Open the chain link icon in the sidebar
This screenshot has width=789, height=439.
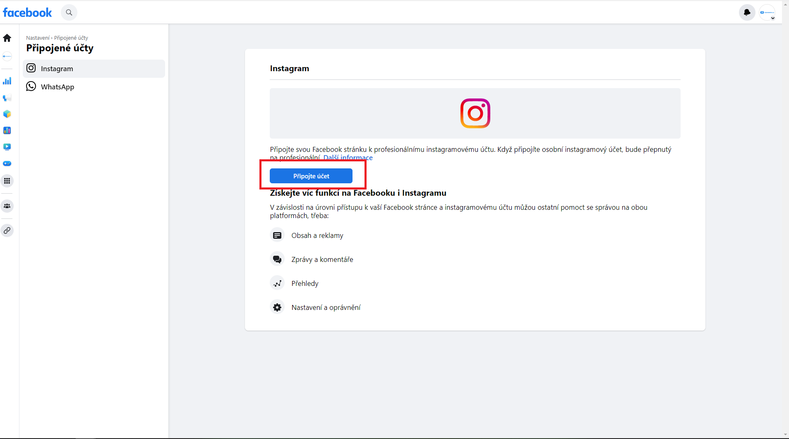pyautogui.click(x=7, y=230)
